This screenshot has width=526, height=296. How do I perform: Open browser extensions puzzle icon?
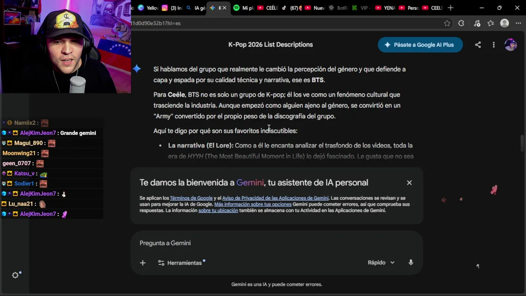pos(461,23)
